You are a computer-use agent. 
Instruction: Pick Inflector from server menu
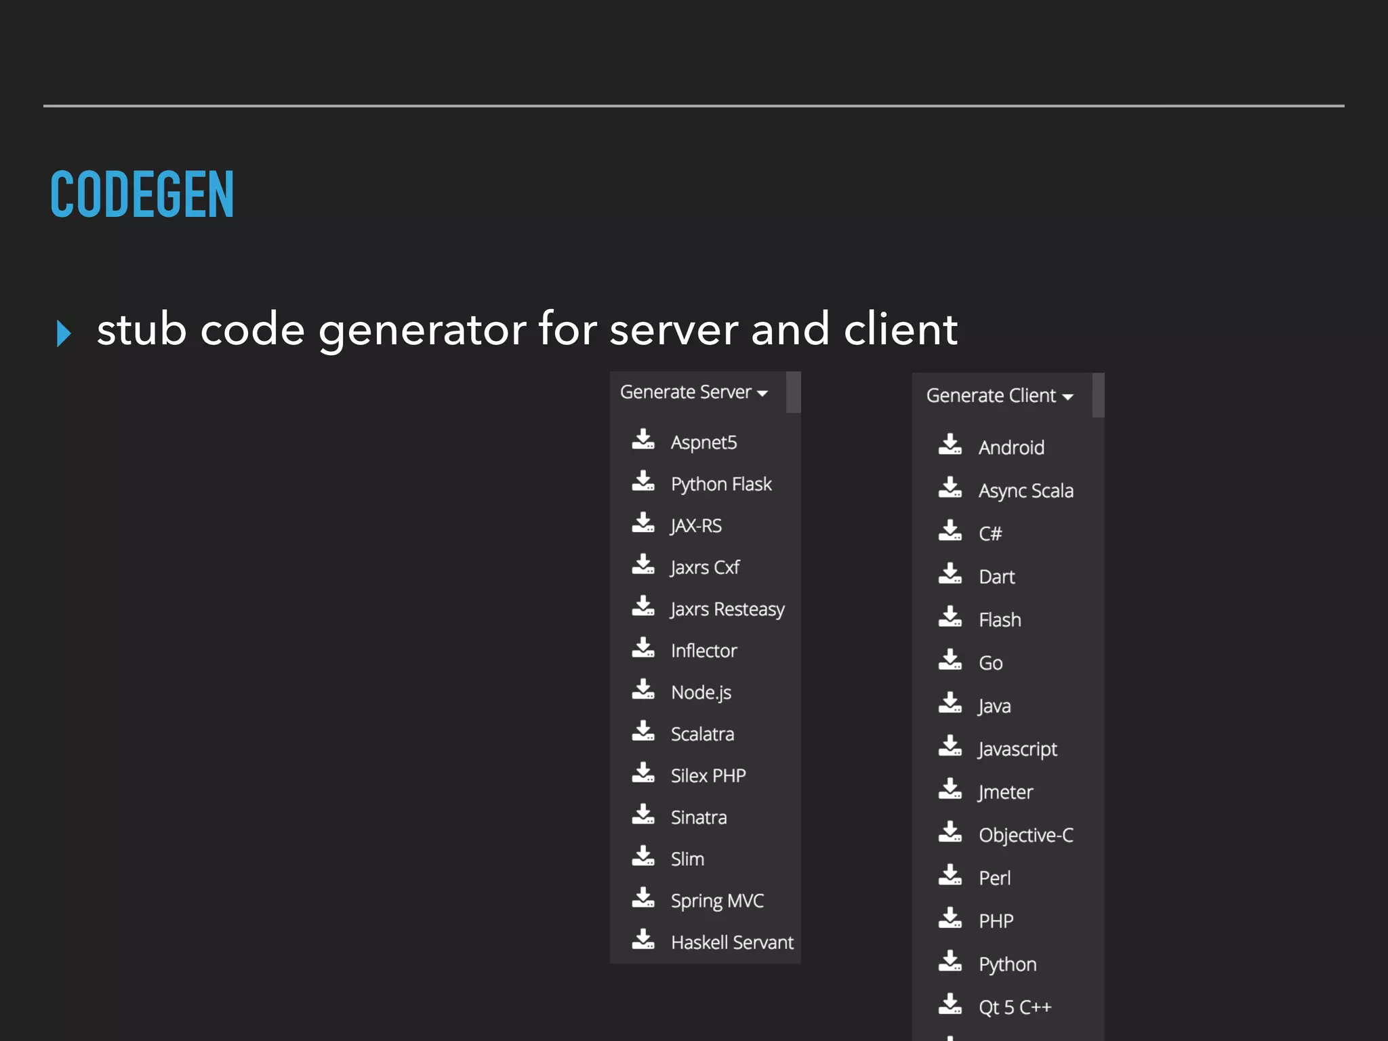tap(703, 651)
